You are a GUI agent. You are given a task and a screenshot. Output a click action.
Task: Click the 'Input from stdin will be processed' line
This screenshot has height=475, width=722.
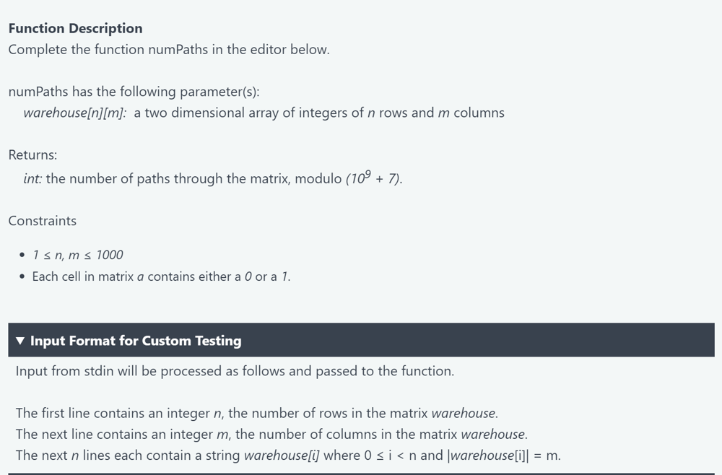[235, 371]
